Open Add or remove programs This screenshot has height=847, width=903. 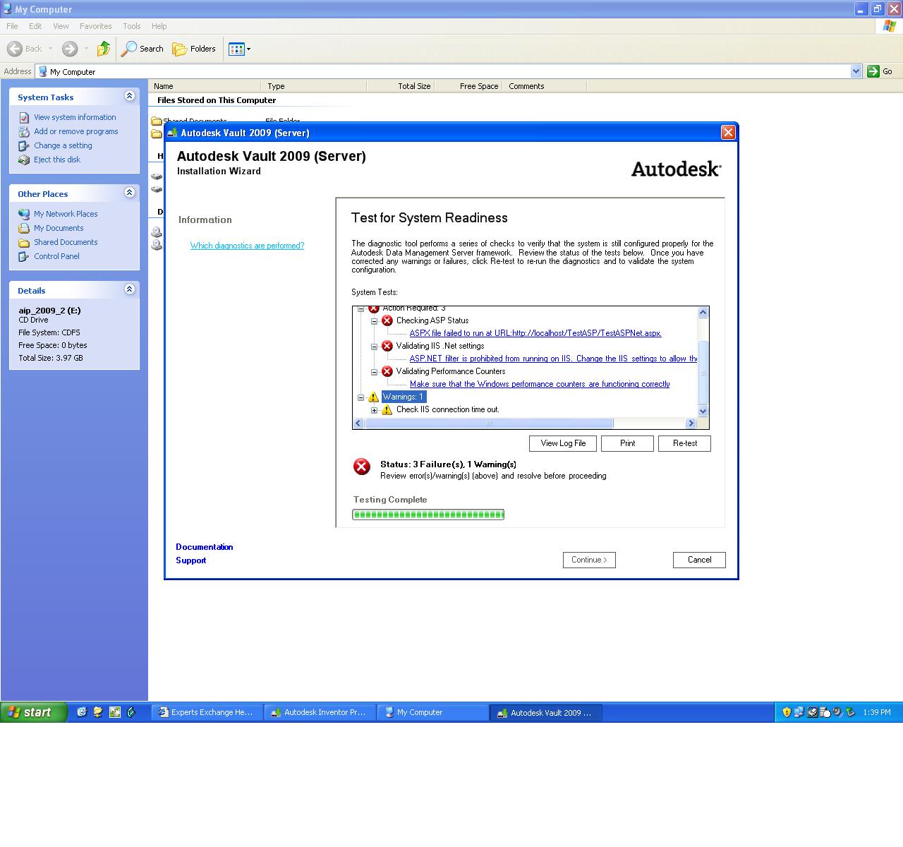tap(75, 131)
